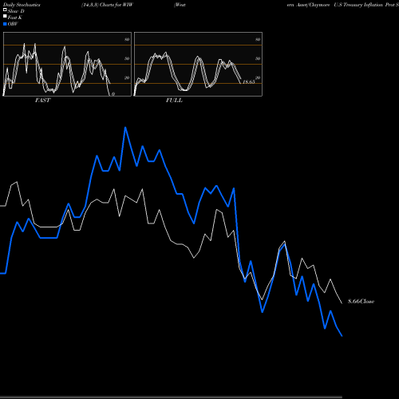Click the Charts for WIW title text
This screenshot has height=399, width=399.
click(117, 5)
